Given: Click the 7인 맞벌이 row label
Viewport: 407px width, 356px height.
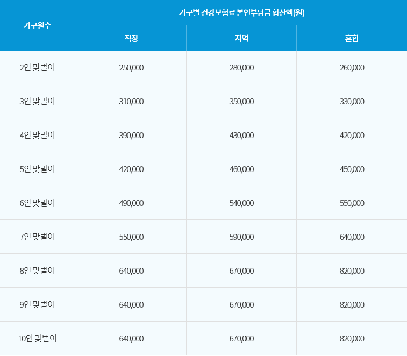Looking at the screenshot, I should click(38, 237).
